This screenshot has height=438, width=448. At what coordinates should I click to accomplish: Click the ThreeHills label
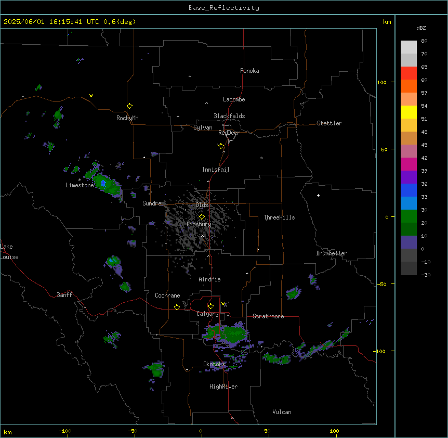[x=279, y=217]
